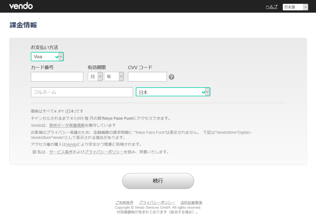The width and height of the screenshot is (316, 219).
Task: Open the CVV code help question-mark icon
Action: [171, 77]
